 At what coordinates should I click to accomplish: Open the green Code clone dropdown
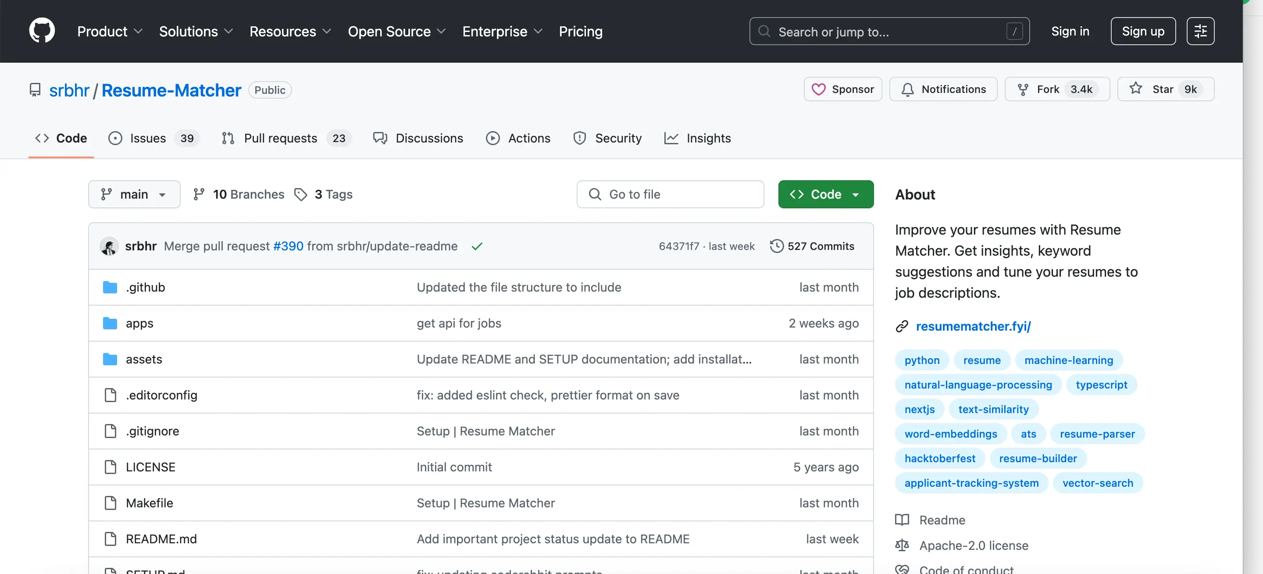coord(825,194)
